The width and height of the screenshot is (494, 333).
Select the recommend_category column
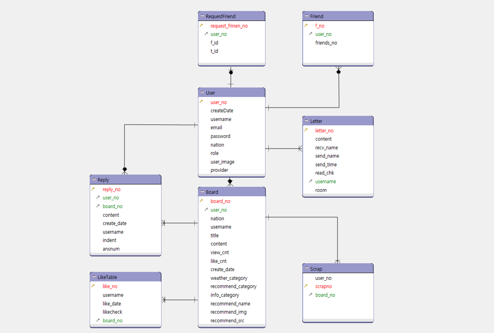(233, 286)
